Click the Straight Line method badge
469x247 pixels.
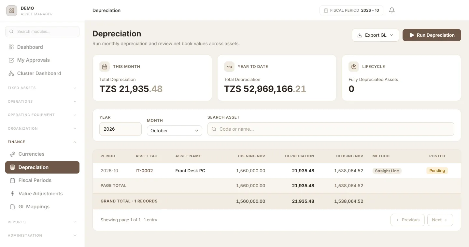[387, 171]
